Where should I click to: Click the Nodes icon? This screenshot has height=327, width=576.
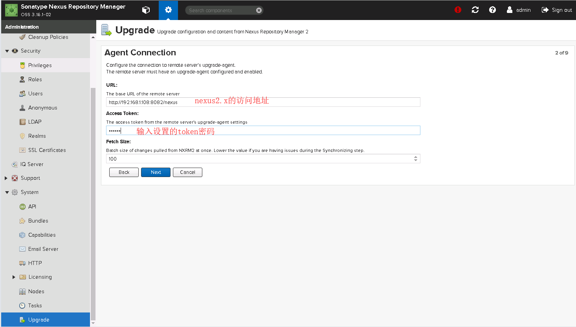click(22, 291)
